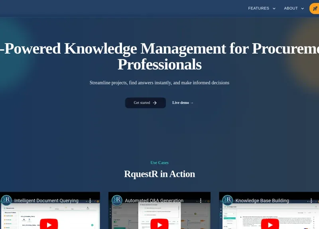Click the Get started button
The width and height of the screenshot is (319, 229).
pos(145,103)
